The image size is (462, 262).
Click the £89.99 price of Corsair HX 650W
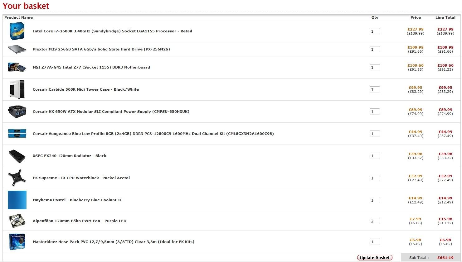click(416, 110)
